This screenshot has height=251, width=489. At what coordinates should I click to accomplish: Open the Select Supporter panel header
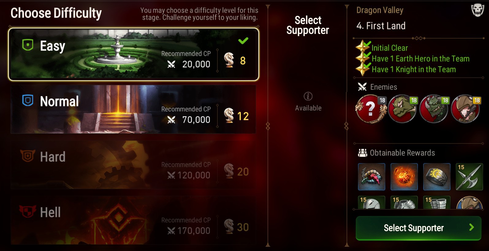coord(308,25)
